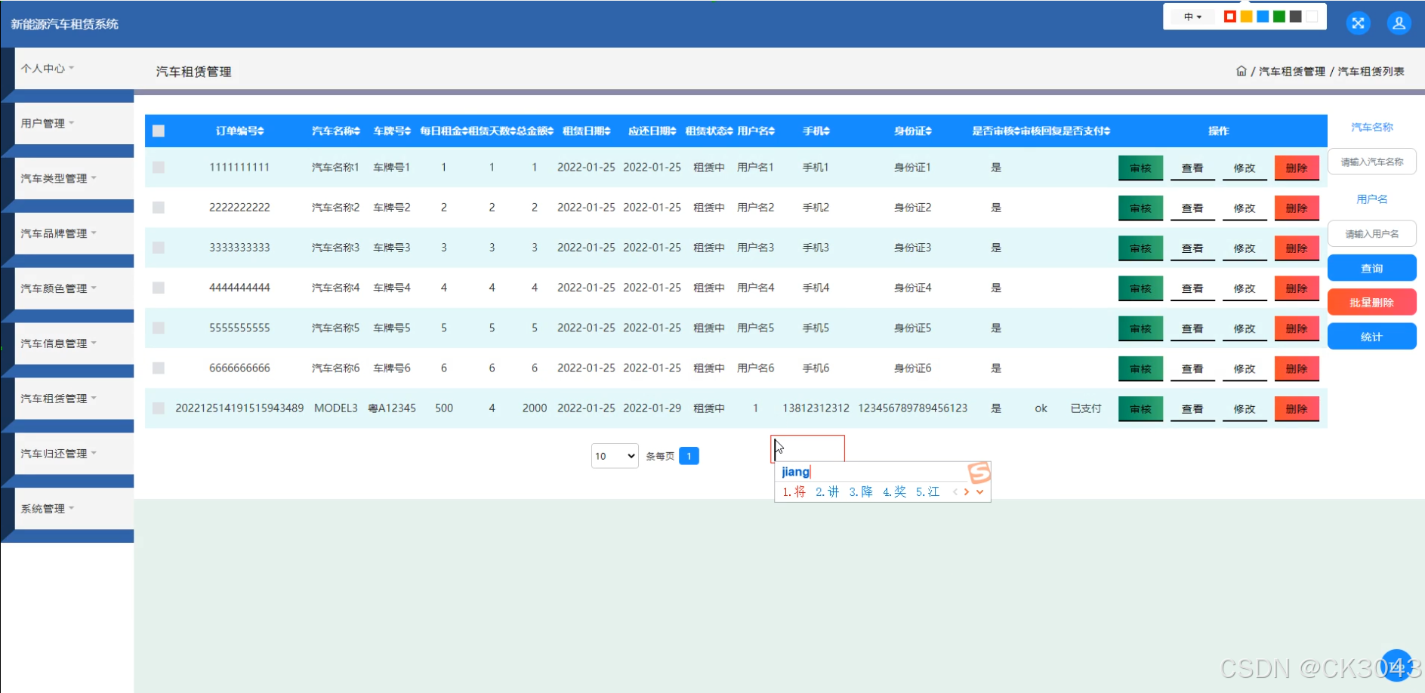Pick the blue theme color swatch
The height and width of the screenshot is (693, 1425).
click(1263, 17)
